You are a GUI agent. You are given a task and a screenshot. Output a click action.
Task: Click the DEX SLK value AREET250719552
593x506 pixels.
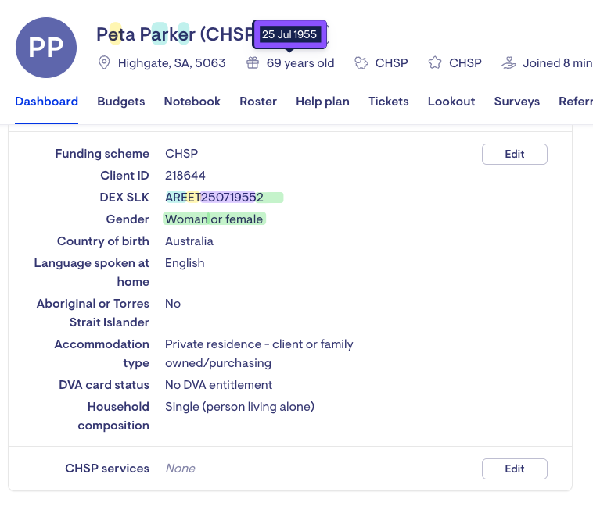pyautogui.click(x=214, y=197)
